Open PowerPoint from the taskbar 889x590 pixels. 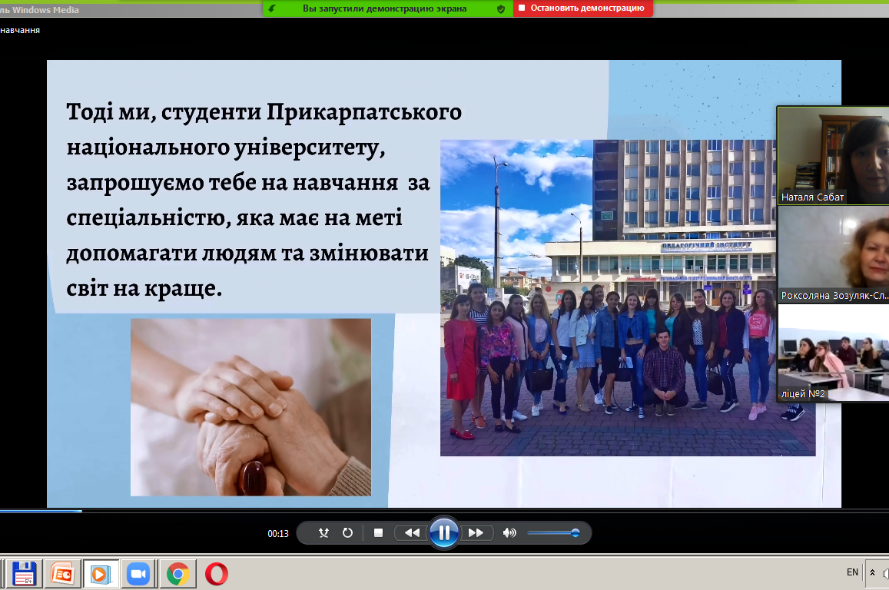(62, 574)
